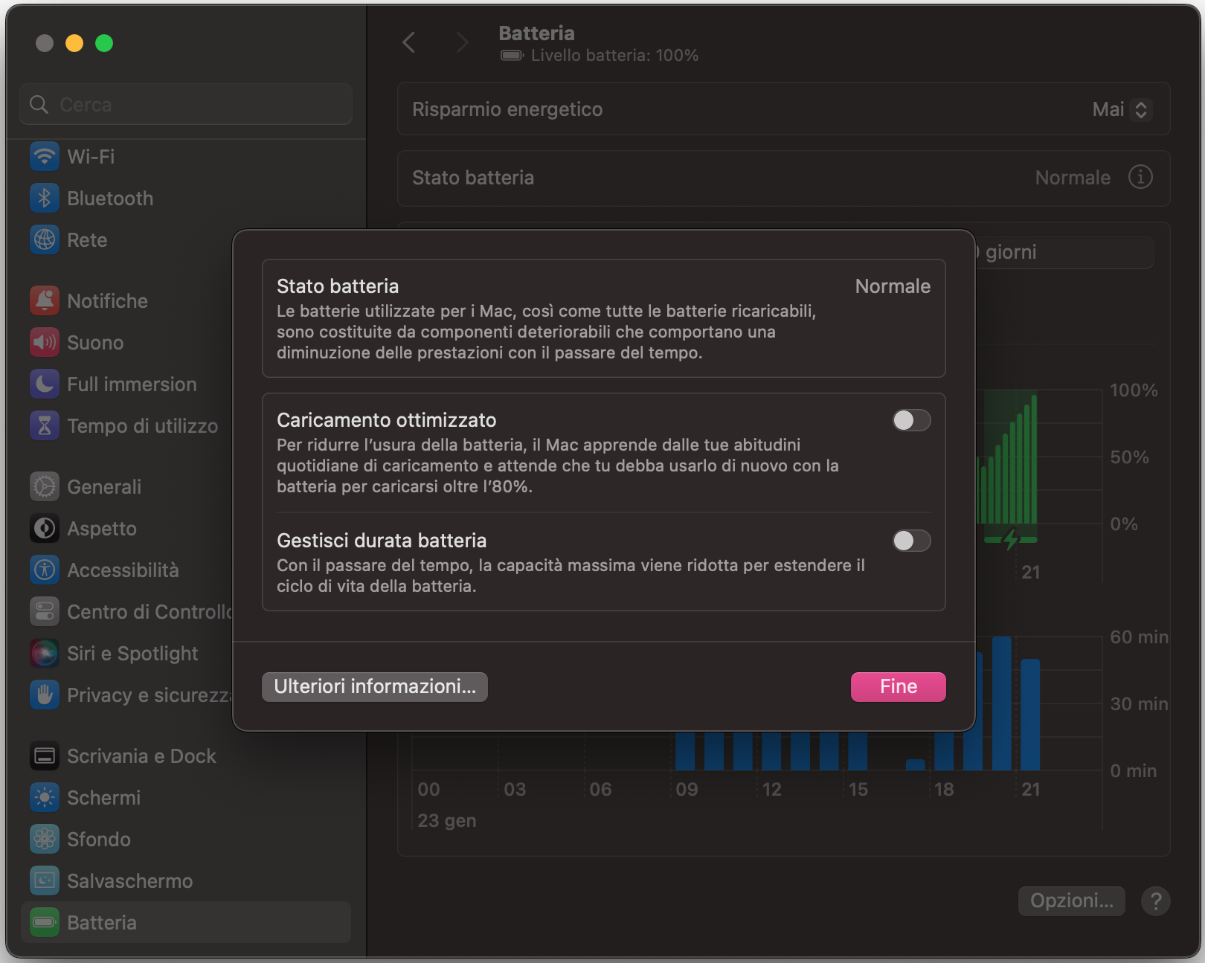
Task: Open the Risparmio energetico Mai dropdown
Action: [x=1122, y=109]
